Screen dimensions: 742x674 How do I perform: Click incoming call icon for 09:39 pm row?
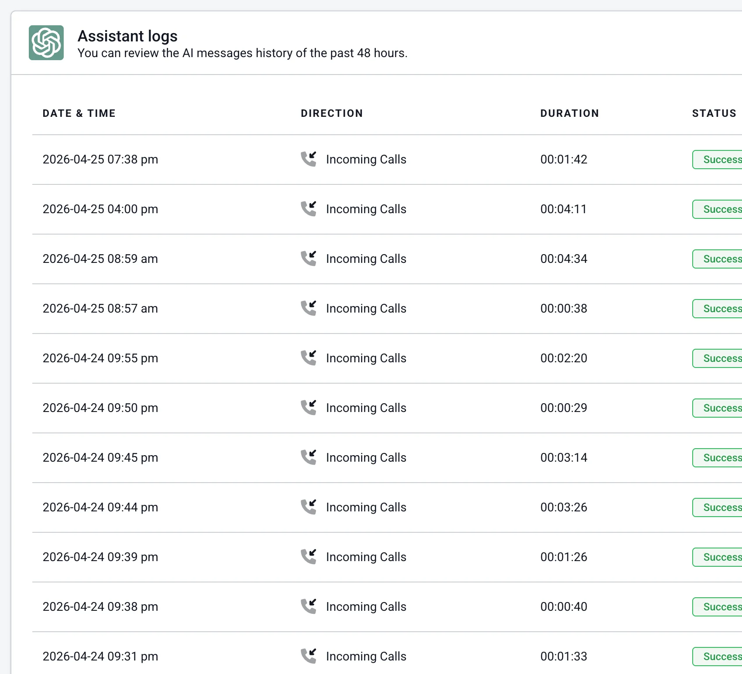point(309,557)
